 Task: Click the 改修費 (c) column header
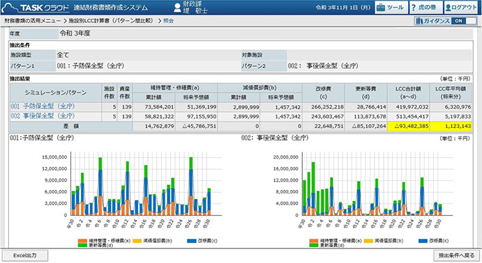click(x=323, y=93)
